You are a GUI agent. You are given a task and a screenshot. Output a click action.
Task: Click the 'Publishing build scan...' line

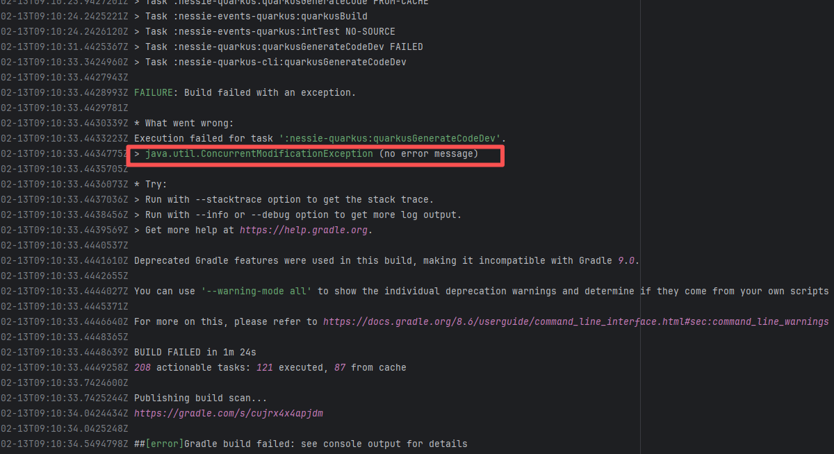[200, 398]
